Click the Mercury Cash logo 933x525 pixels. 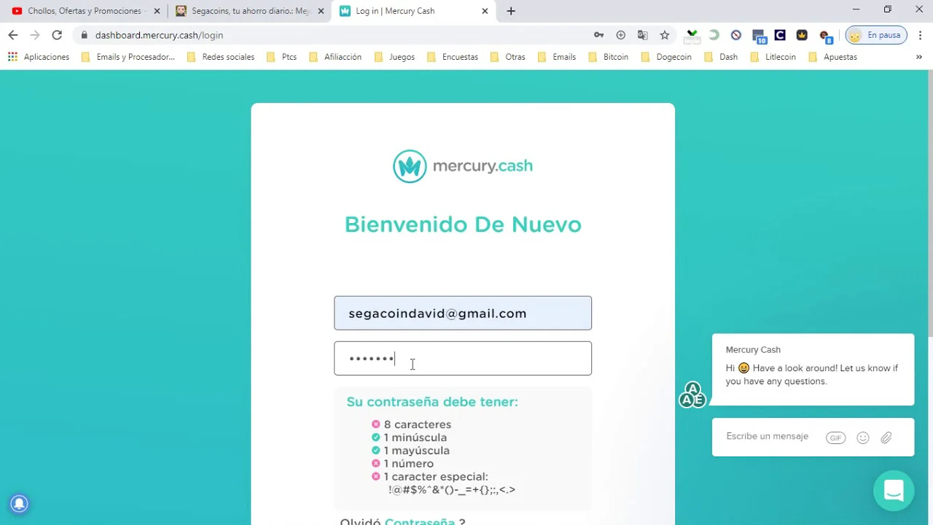[462, 166]
